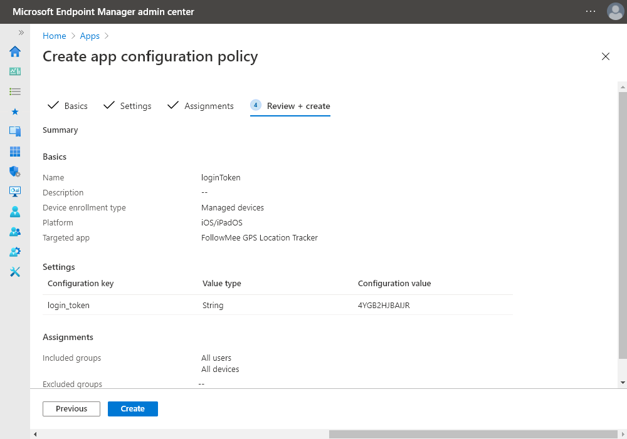This screenshot has height=439, width=627.
Task: Switch to the Basics step tab
Action: pyautogui.click(x=68, y=106)
